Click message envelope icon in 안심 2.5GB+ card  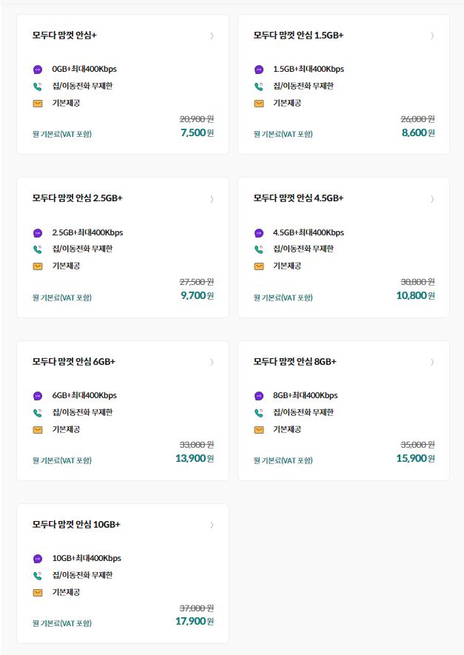(x=38, y=266)
